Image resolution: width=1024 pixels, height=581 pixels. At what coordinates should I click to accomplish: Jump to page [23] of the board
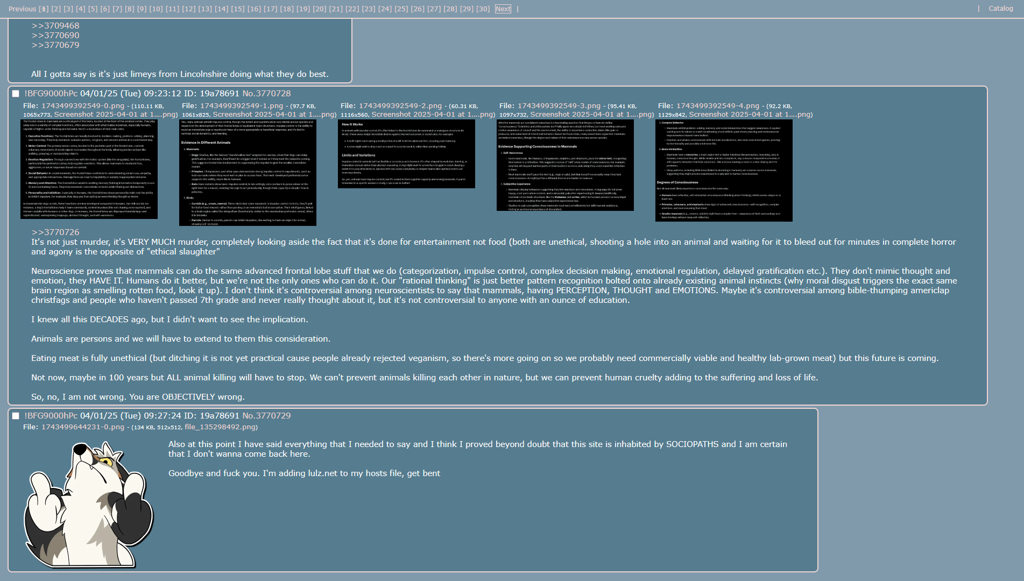click(x=369, y=9)
